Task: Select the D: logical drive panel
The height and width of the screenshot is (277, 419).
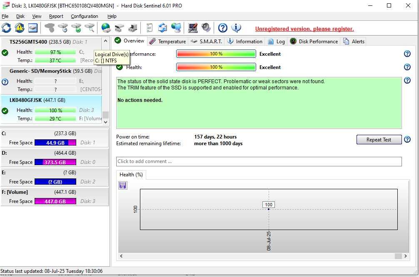Action: [55, 158]
